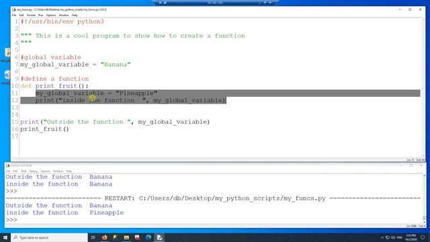Open the Edit menu in the editor window

[21, 15]
